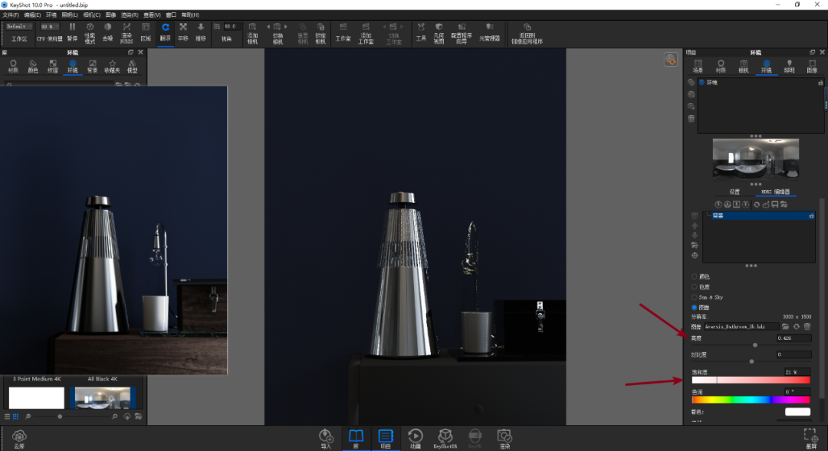The height and width of the screenshot is (451, 828).
Task: Open the 场景 tab in project panel
Action: pyautogui.click(x=698, y=67)
